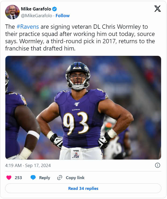Open the #Ravens hashtag
The image size is (167, 199).
coord(28,27)
